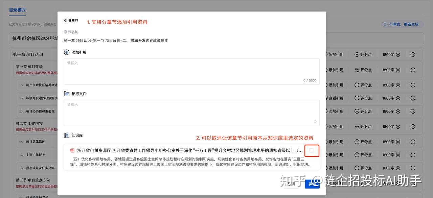The height and width of the screenshot is (198, 433).
Task: Click the folder icon beside 招标文件
Action: pos(67,94)
